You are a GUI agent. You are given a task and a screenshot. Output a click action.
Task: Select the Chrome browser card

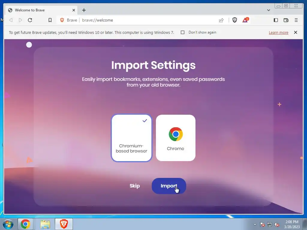point(176,138)
